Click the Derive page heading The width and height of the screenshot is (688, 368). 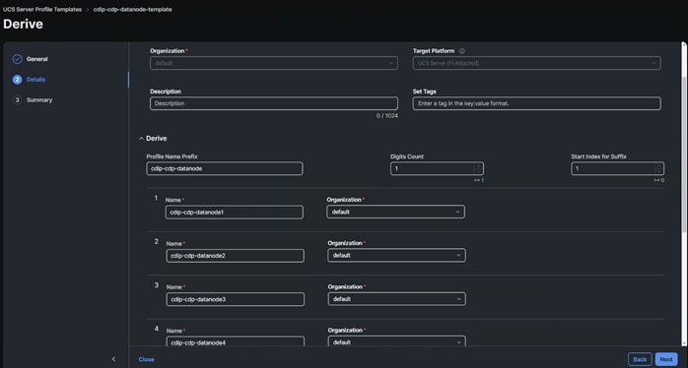23,24
